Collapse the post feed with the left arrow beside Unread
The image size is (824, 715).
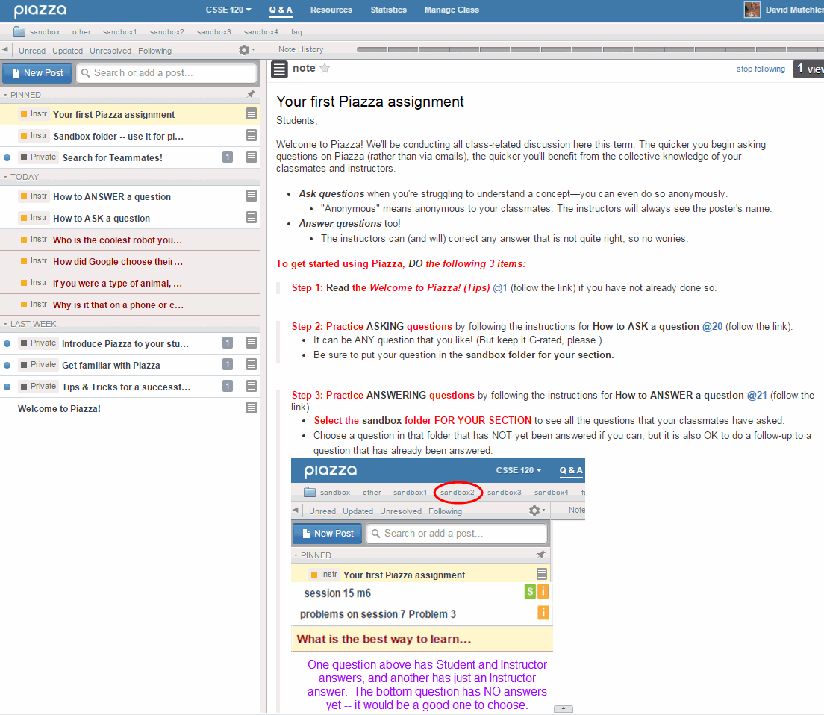coord(4,50)
